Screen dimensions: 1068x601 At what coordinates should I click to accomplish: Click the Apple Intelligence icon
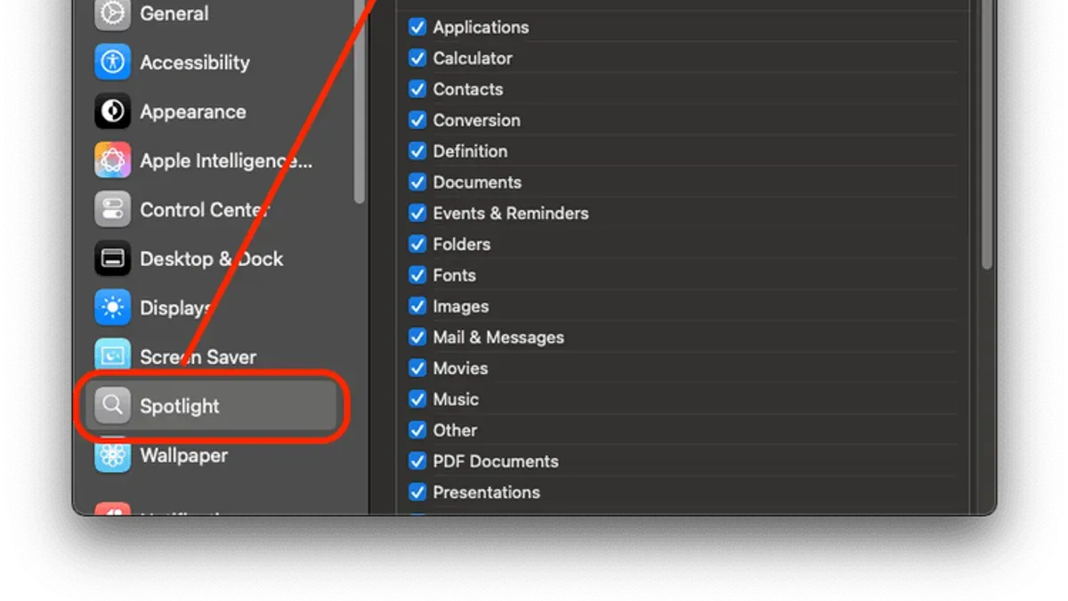pyautogui.click(x=113, y=160)
